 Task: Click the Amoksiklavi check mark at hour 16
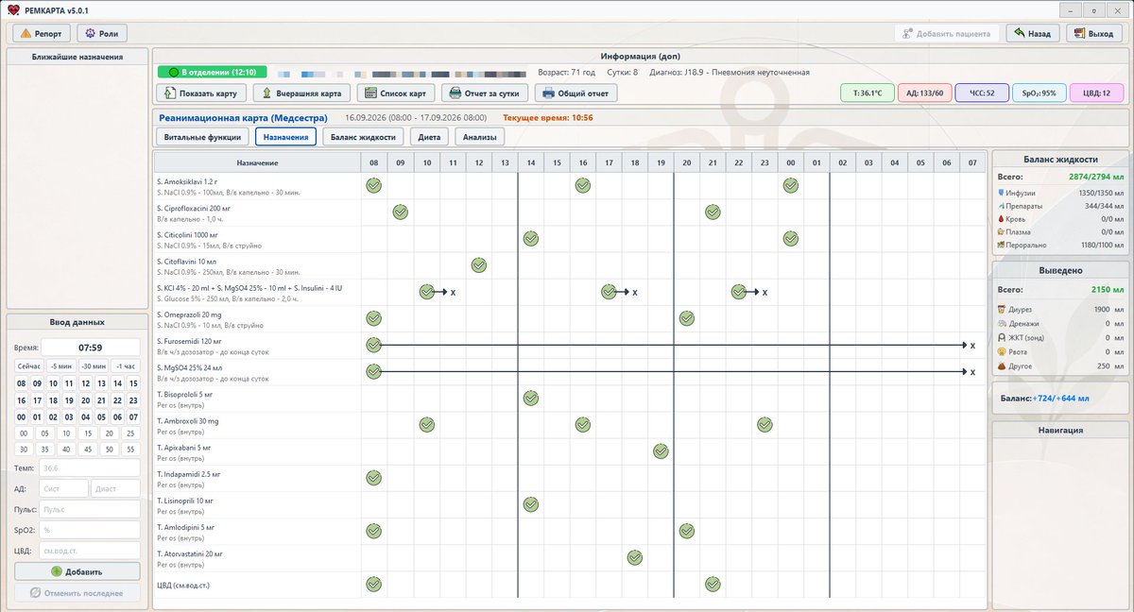[583, 185]
